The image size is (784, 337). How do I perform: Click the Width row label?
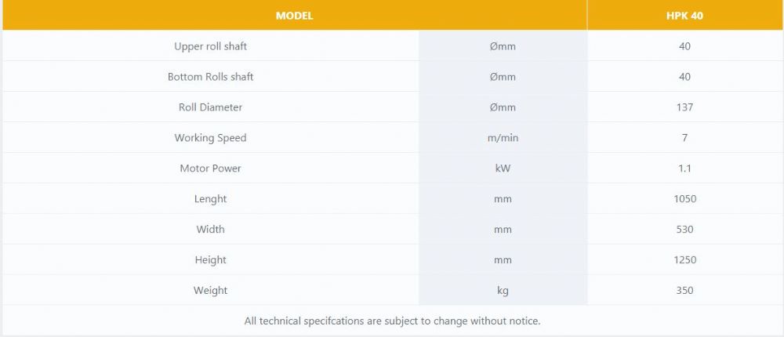tap(210, 229)
